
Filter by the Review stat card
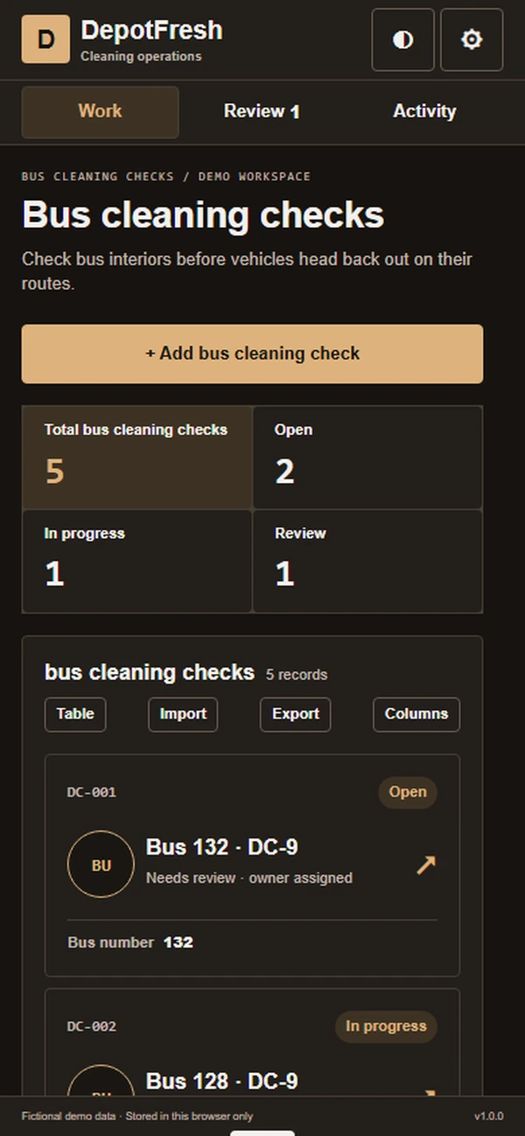[367, 561]
